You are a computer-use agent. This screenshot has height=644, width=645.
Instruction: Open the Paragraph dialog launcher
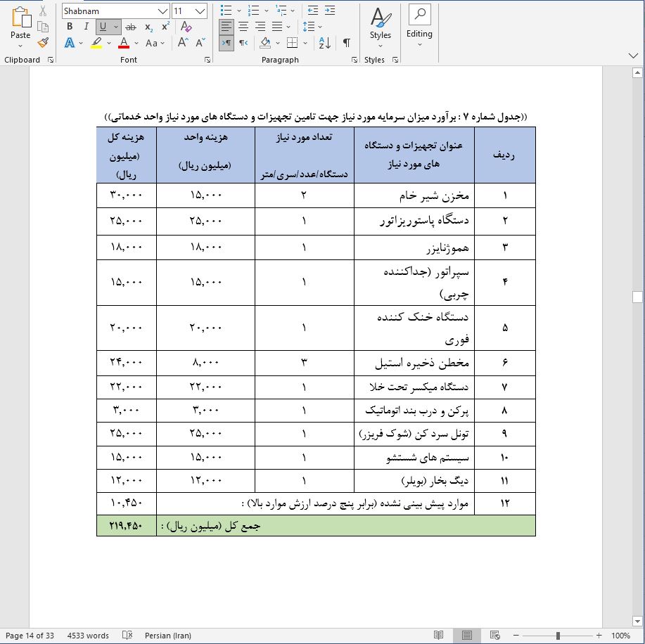(354, 60)
